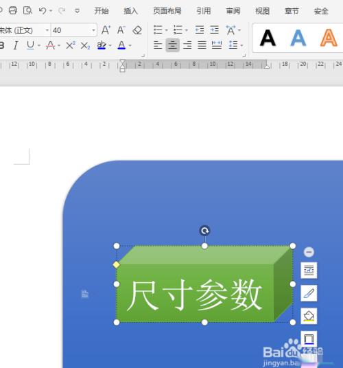Open font dialog launcher
Screen dimensions: 343x368
(x=143, y=56)
